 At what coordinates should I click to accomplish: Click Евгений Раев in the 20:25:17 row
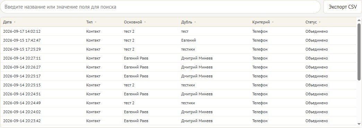tap(136, 76)
